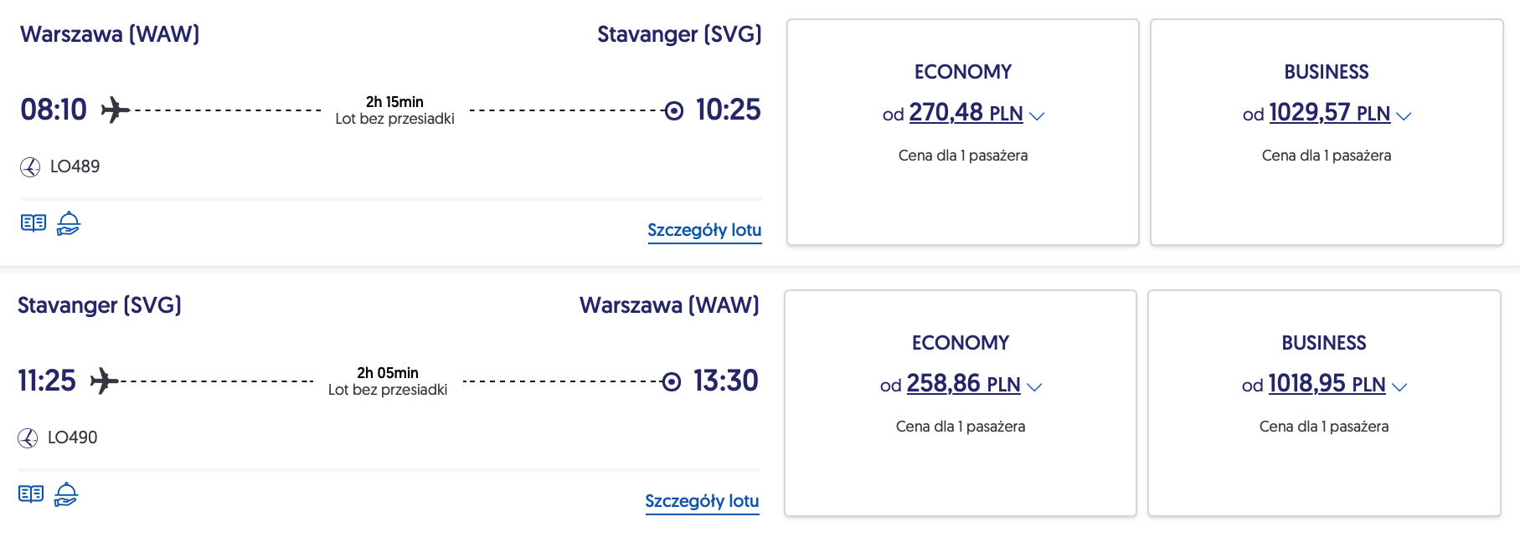Viewport: 1520px width, 537px height.
Task: Click the LO490 flight number
Action: 72,437
